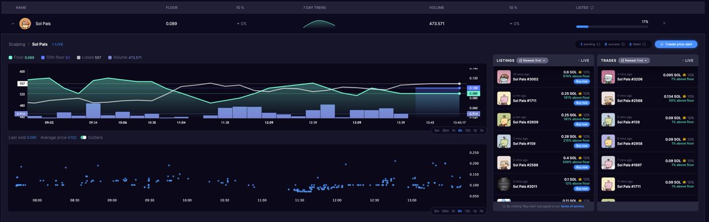Viewport: 709px width, 222px height.
Task: Select 12h range on scatter chart
Action: tap(467, 211)
